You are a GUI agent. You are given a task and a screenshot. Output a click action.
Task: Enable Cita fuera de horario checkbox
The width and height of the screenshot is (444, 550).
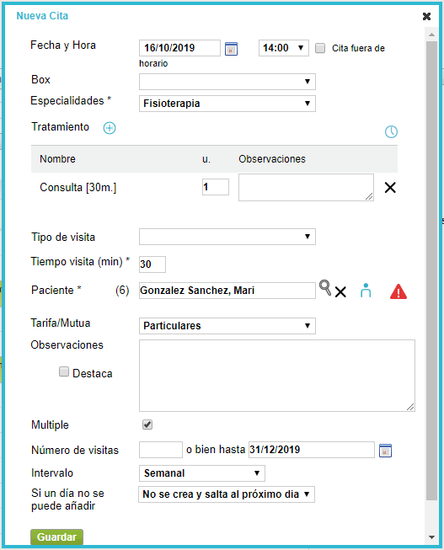320,48
